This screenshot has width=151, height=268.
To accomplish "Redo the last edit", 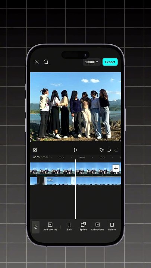I will [116, 150].
